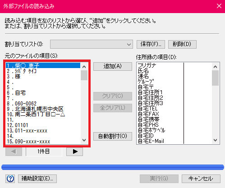
Task: Open 補助設定(E)... settings
Action: point(37,179)
